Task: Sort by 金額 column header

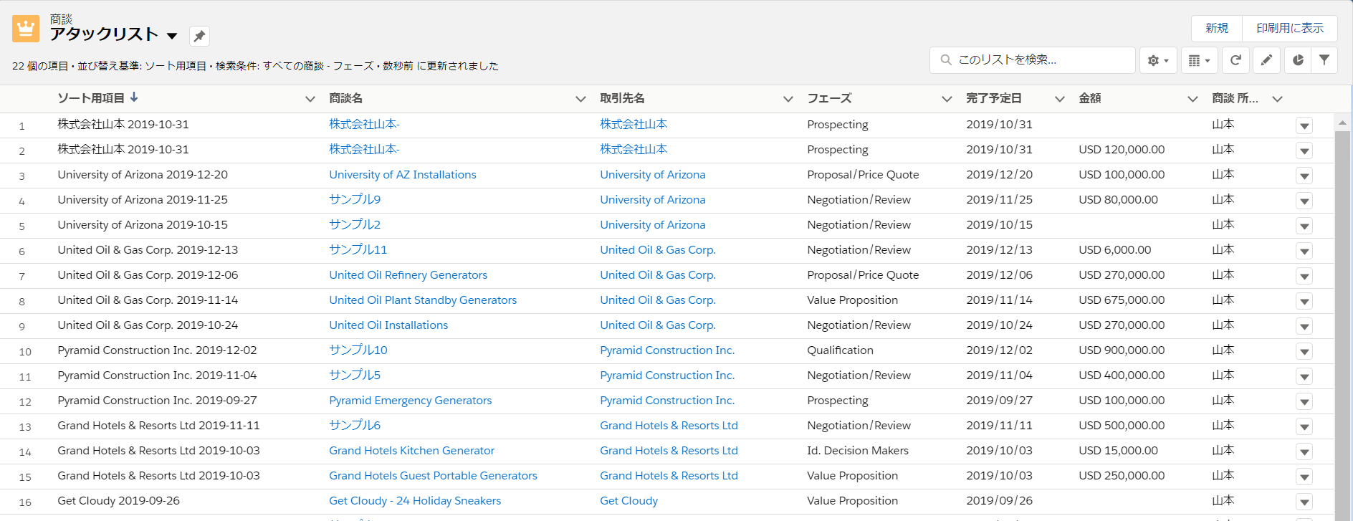Action: click(x=1090, y=98)
